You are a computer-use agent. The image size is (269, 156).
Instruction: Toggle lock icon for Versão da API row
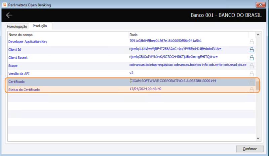pyautogui.click(x=252, y=73)
